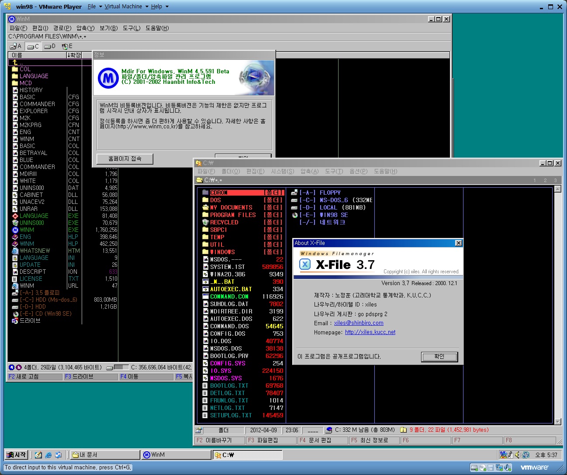Click attribute icon in X-File status bar

coord(199,430)
